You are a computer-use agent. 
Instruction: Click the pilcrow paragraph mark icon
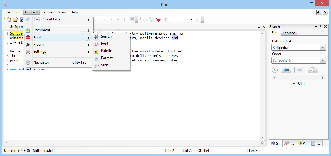click(x=125, y=20)
